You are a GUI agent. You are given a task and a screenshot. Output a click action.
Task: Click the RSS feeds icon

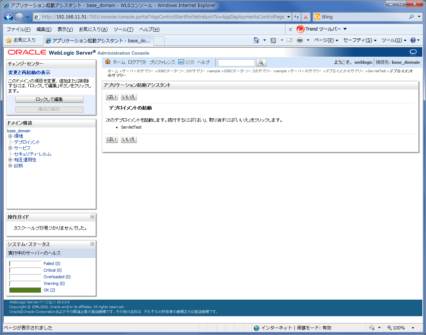click(273, 41)
